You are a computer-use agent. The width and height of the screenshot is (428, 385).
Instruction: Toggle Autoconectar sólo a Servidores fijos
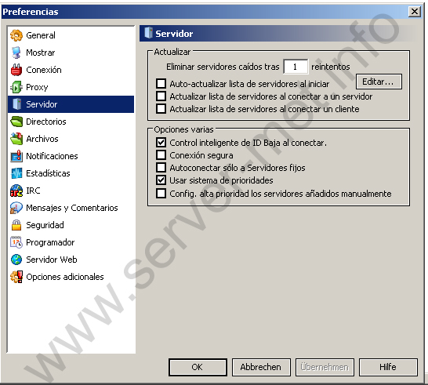click(x=161, y=167)
